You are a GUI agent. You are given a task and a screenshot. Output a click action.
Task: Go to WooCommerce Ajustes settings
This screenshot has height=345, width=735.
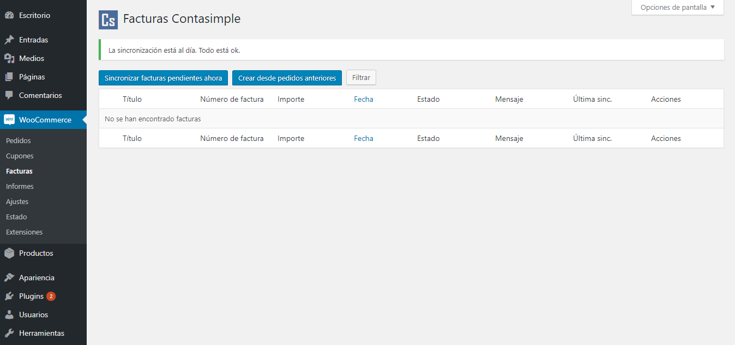pyautogui.click(x=17, y=202)
